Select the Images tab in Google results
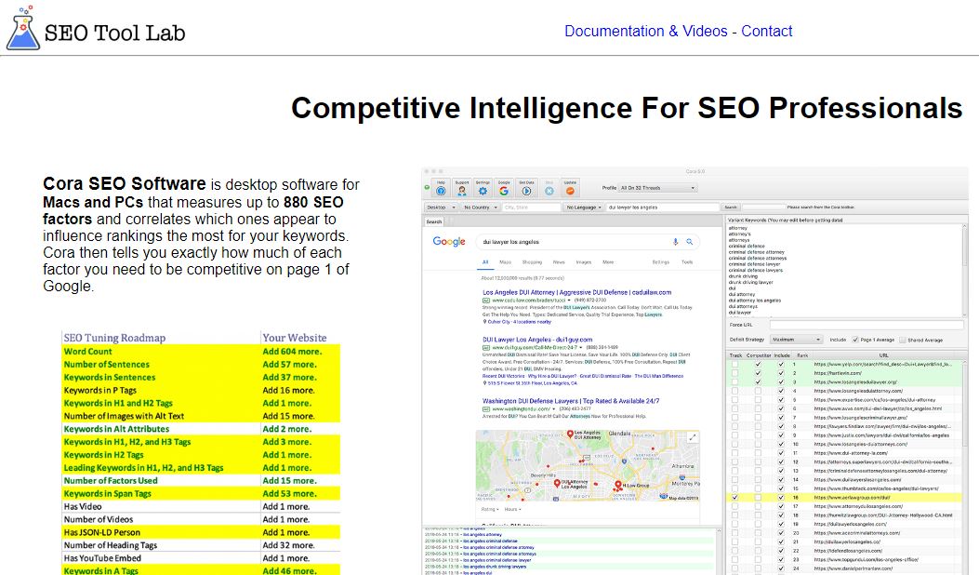The image size is (979, 575). click(583, 262)
